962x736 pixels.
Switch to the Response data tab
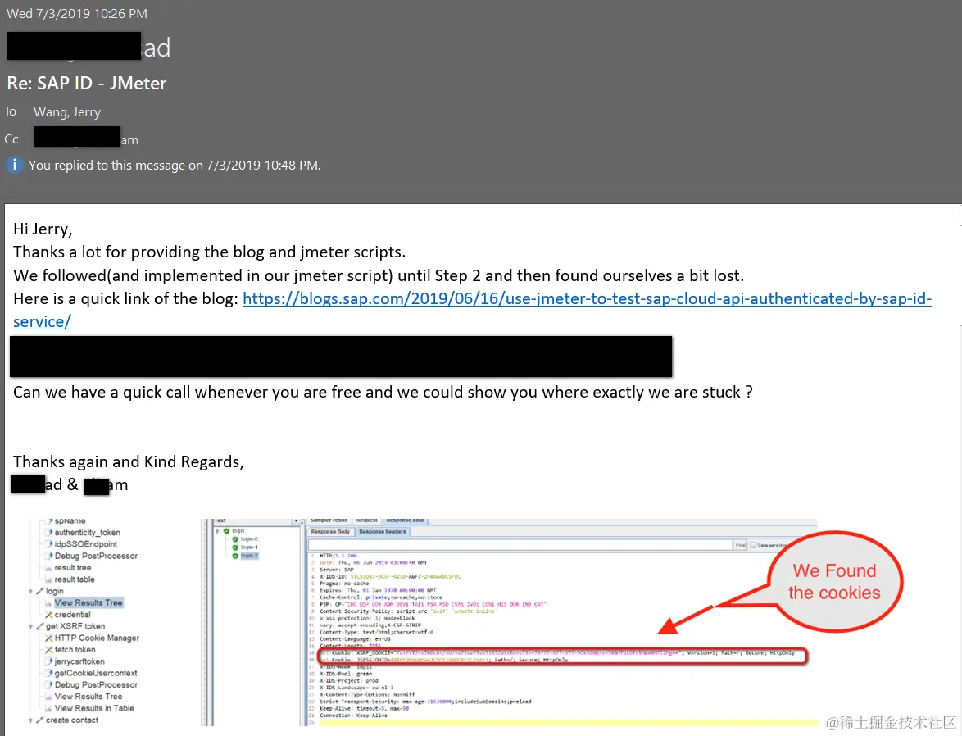click(x=405, y=520)
